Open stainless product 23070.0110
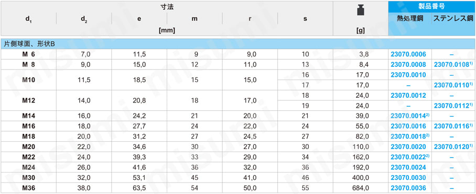The height and width of the screenshot is (194, 476). tap(452, 85)
